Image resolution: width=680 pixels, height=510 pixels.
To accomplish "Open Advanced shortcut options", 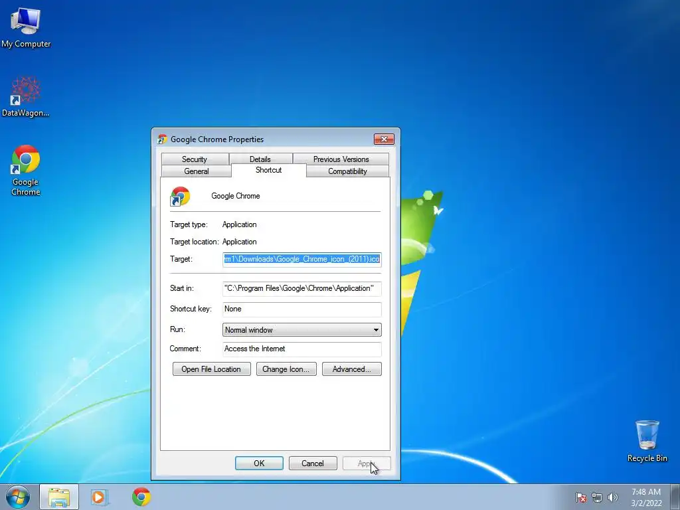I will pos(352,369).
